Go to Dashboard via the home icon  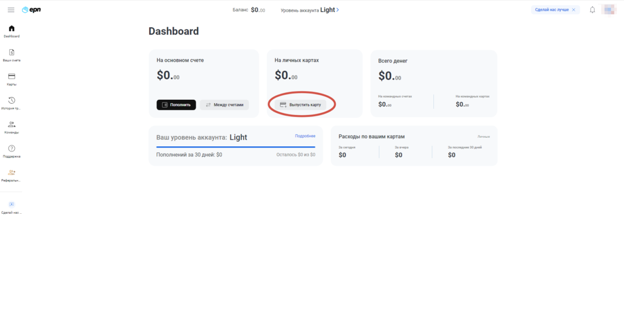coord(11,28)
